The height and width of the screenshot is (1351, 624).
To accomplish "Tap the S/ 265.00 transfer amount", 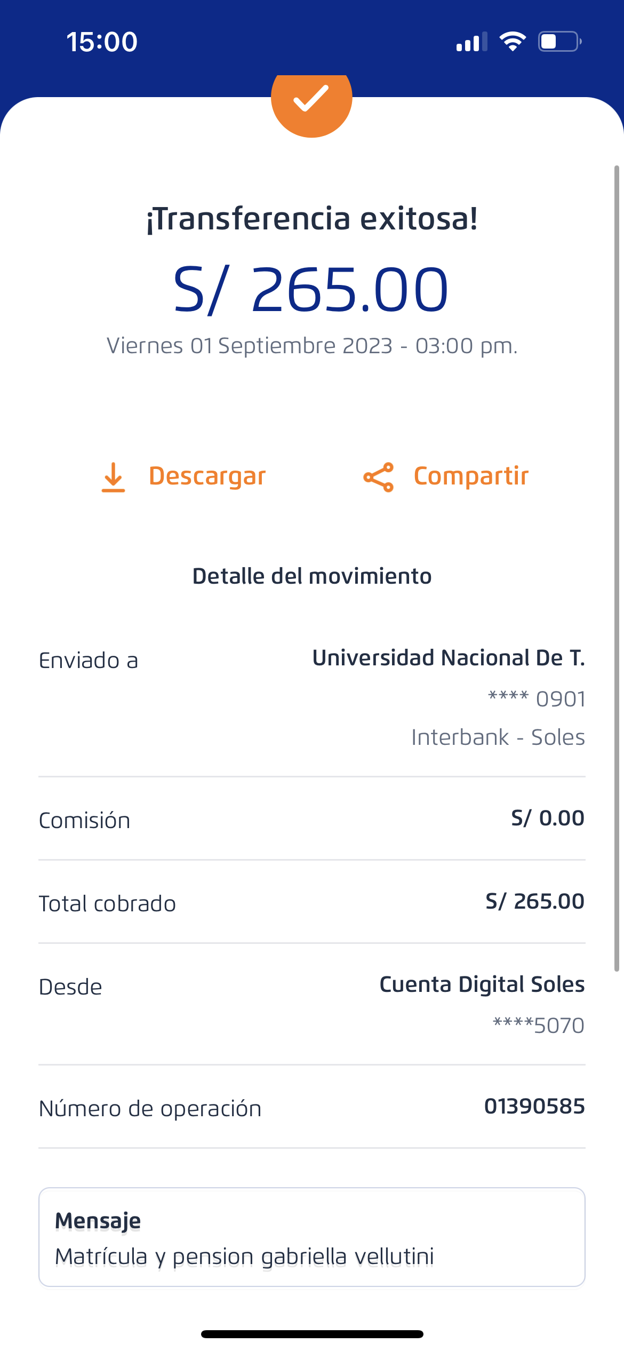I will coord(311,290).
